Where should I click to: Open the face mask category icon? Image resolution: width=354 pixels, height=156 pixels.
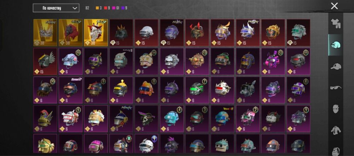(336, 109)
